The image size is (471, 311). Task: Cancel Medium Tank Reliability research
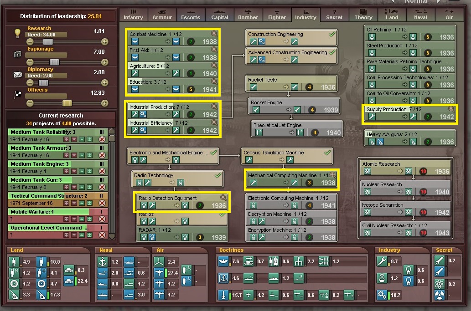tap(102, 139)
